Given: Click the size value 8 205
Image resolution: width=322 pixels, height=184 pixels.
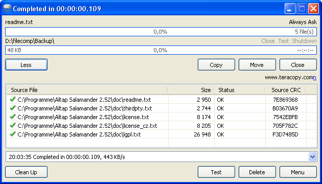Looking at the screenshot, I should coord(204,126).
